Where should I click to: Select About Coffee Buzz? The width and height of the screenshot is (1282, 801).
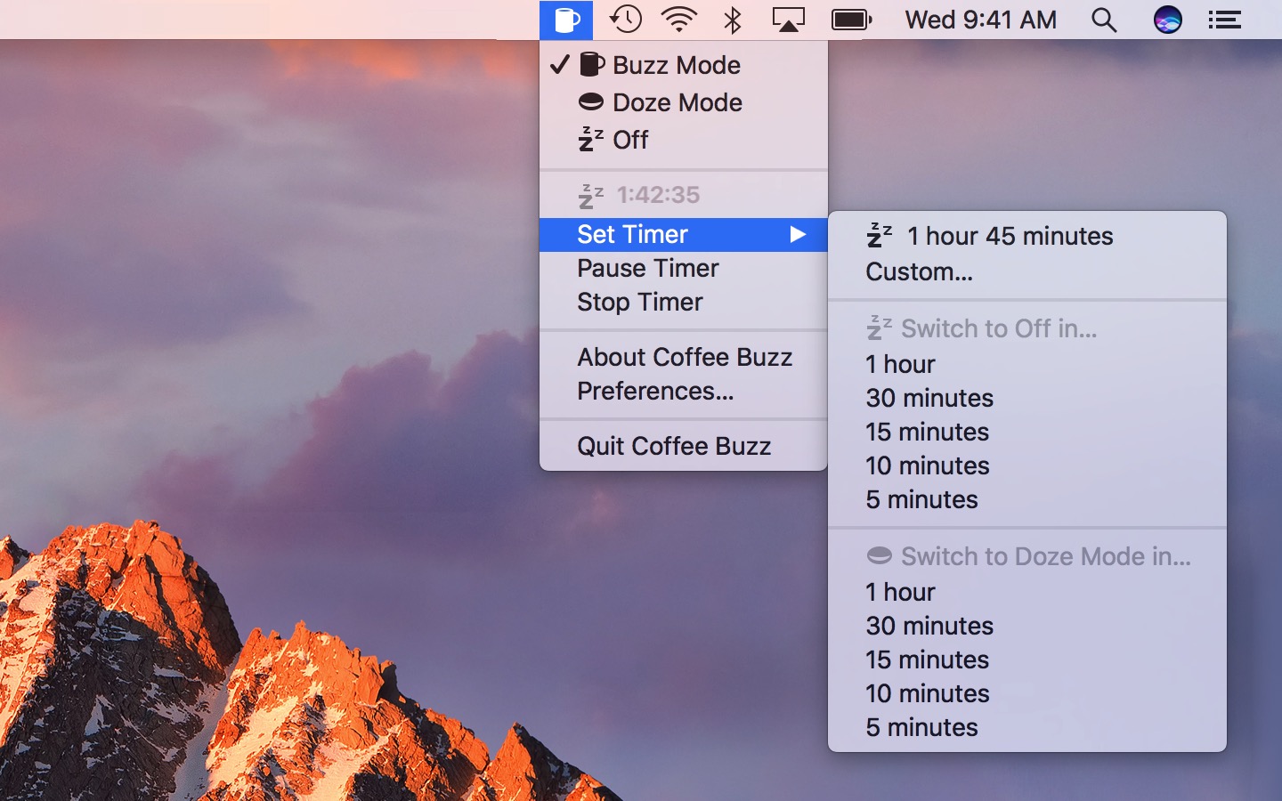point(684,357)
